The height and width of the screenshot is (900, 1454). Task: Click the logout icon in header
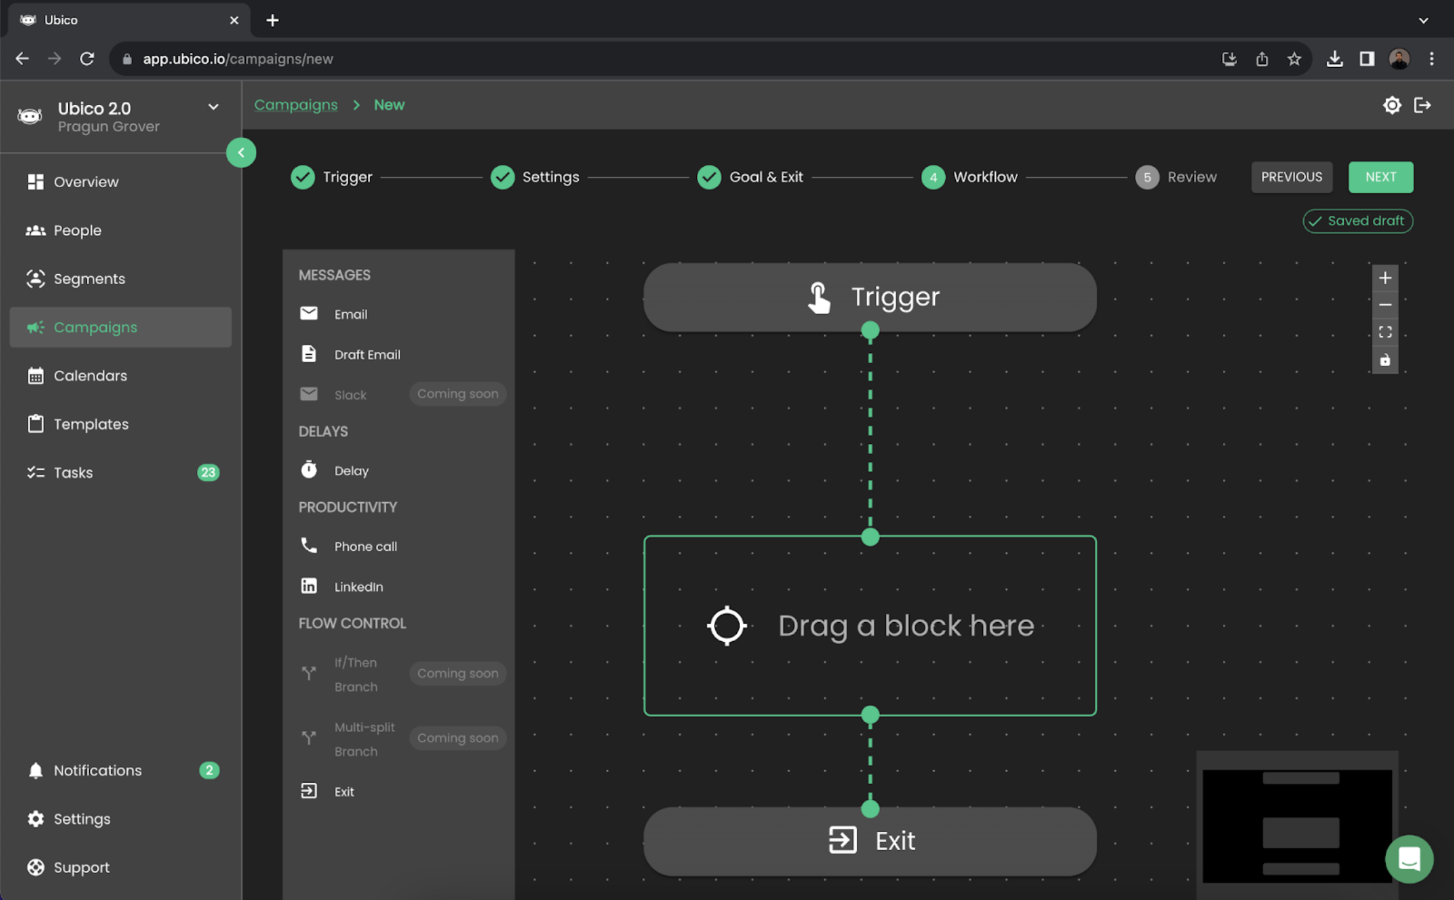click(x=1422, y=105)
